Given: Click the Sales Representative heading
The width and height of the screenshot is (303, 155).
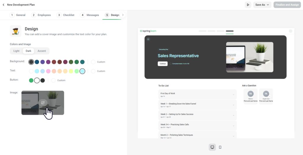Looking at the screenshot, I should click(178, 56).
